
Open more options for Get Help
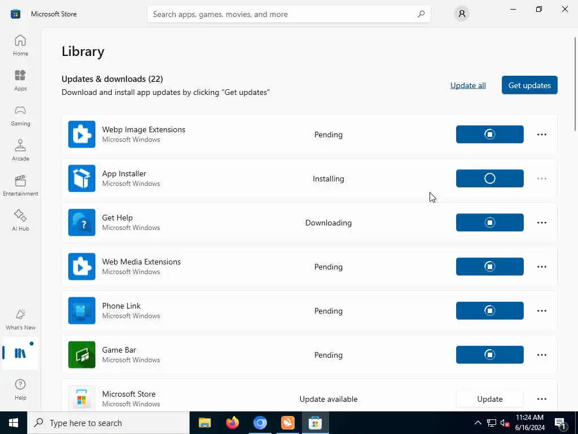(x=541, y=223)
